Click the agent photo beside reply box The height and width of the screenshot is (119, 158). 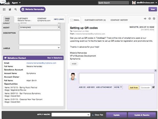[73, 77]
